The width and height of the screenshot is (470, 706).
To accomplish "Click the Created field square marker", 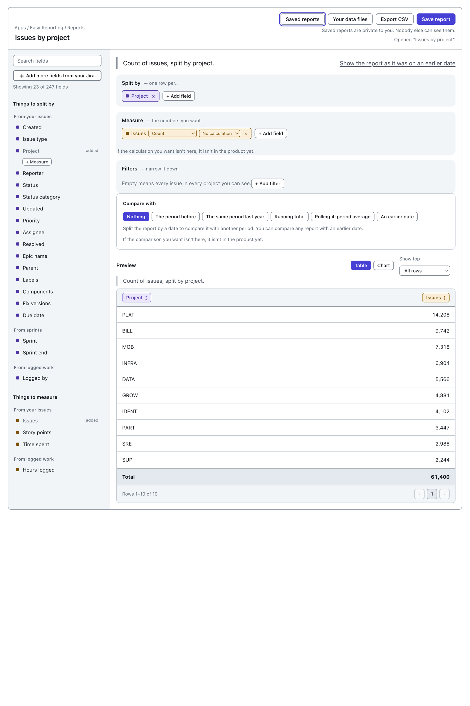I will tap(18, 127).
